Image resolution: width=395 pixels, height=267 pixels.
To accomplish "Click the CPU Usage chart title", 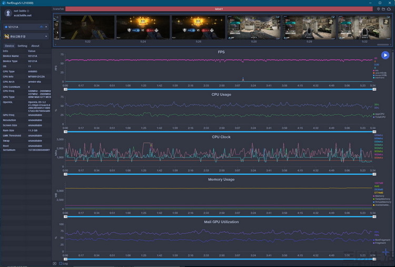I will (221, 94).
